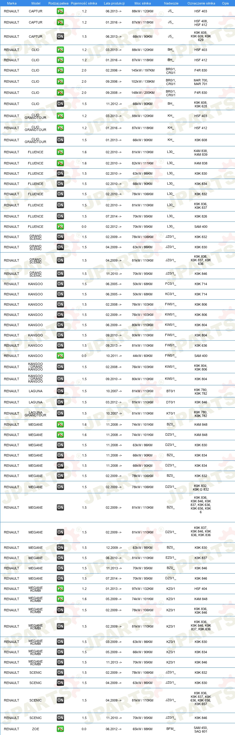Image resolution: width=235 pixels, height=735 pixels.
Task: Click the petrol icon in the CLIO 148kW / 200KM row
Action: point(60,93)
